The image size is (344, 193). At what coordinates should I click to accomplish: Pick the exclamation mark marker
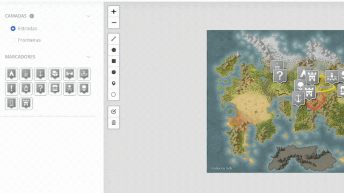point(12,88)
